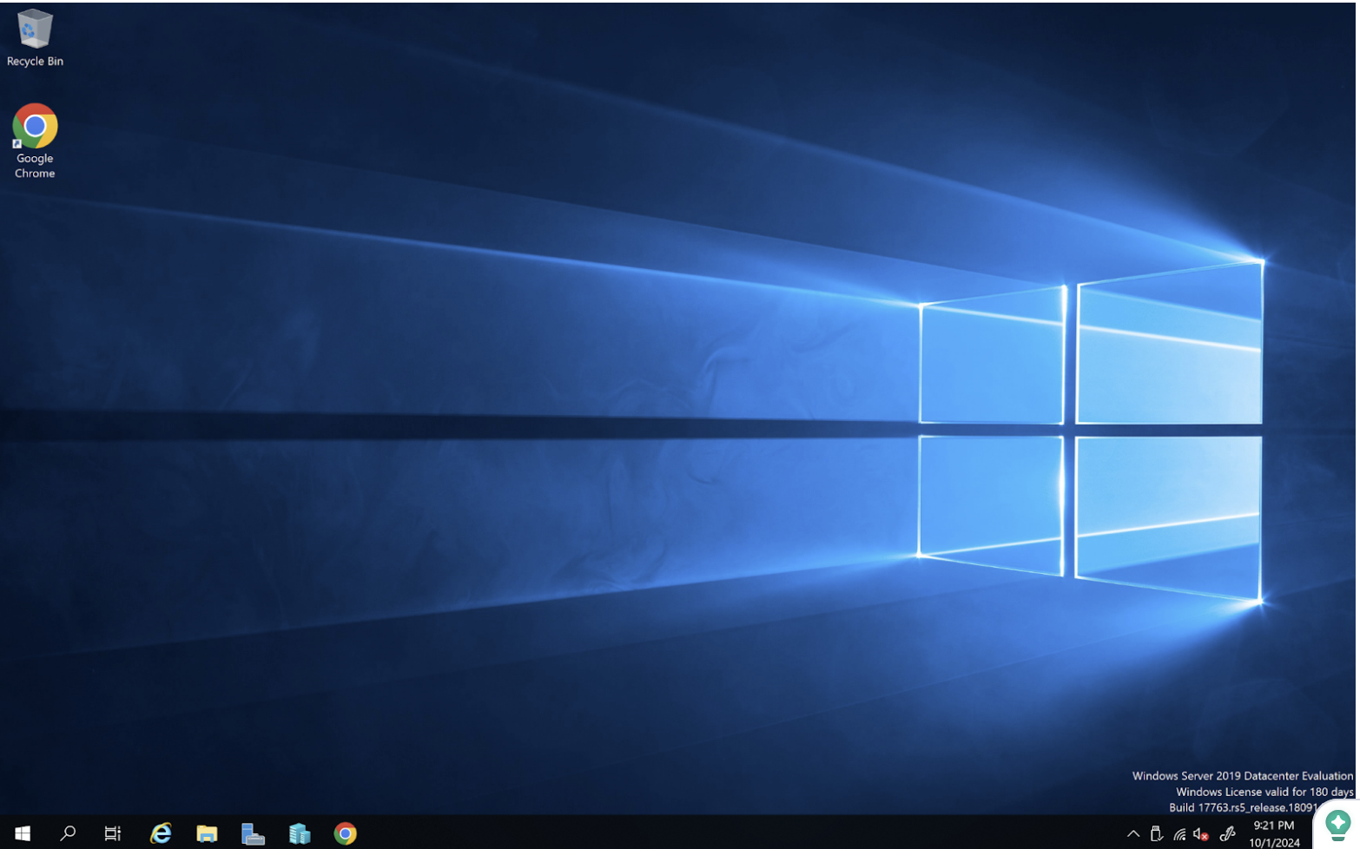Open the network status tray icon
The width and height of the screenshot is (1360, 849).
click(x=1179, y=834)
